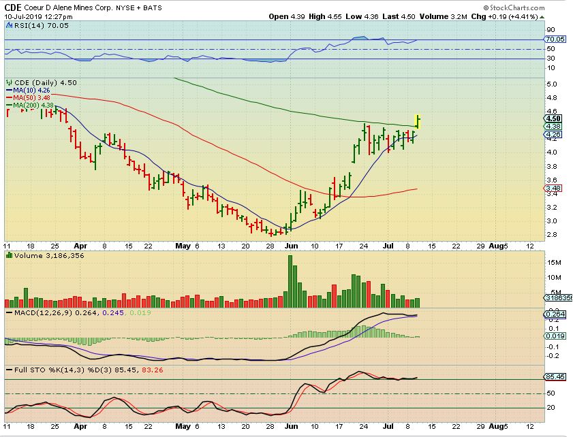This screenshot has width=573, height=437.
Task: Click the yellow-highlighted latest price bar
Action: pyautogui.click(x=418, y=122)
